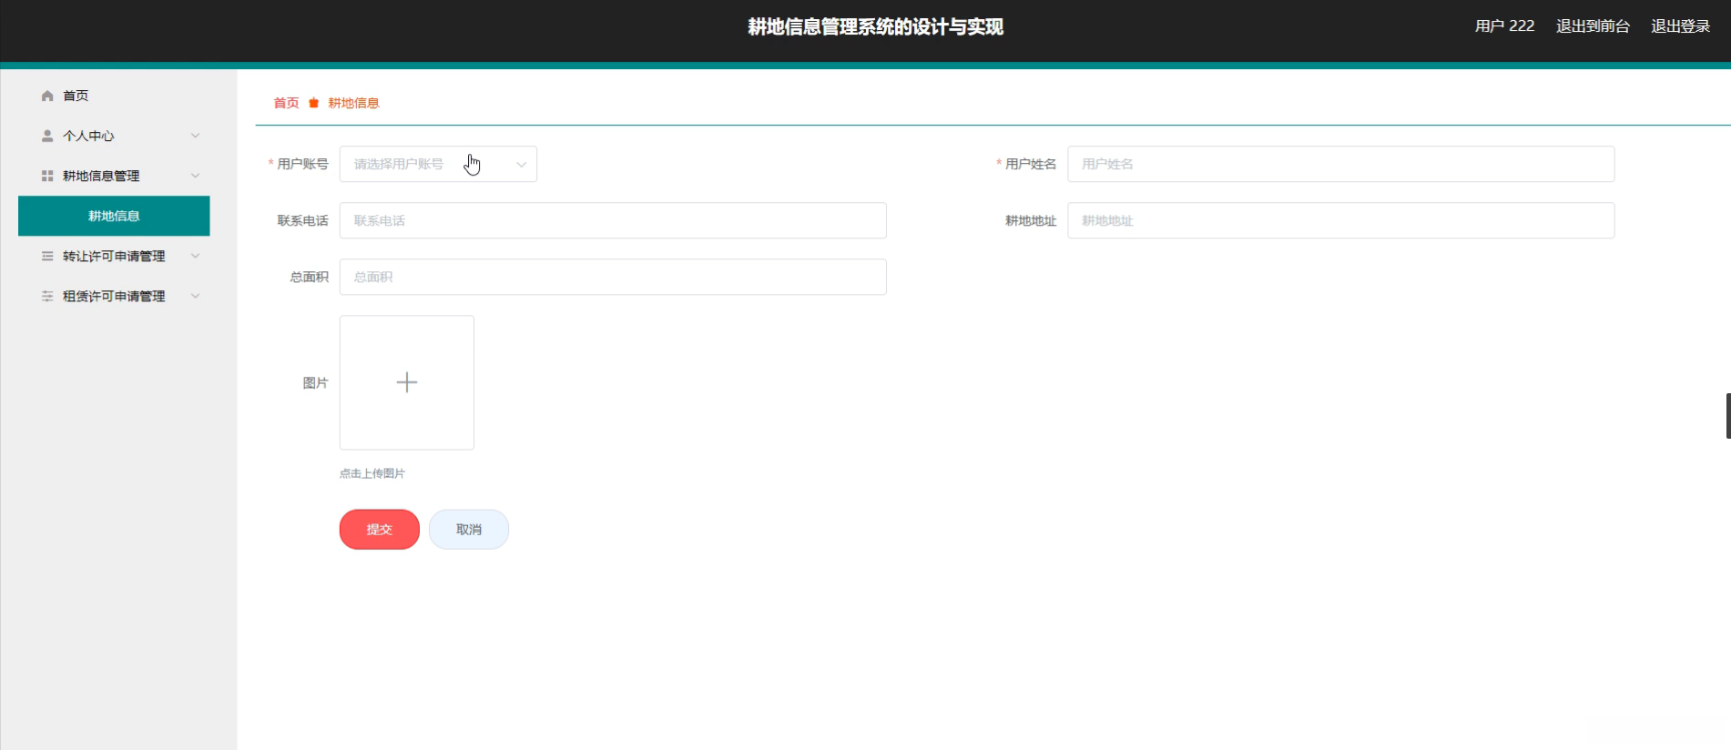The image size is (1731, 750).
Task: Open 个人中心 menu item
Action: tap(114, 136)
